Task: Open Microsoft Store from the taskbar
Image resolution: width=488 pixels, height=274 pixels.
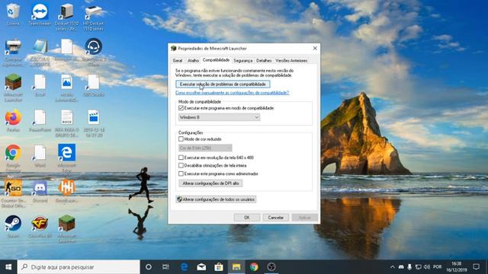Action: pyautogui.click(x=219, y=267)
